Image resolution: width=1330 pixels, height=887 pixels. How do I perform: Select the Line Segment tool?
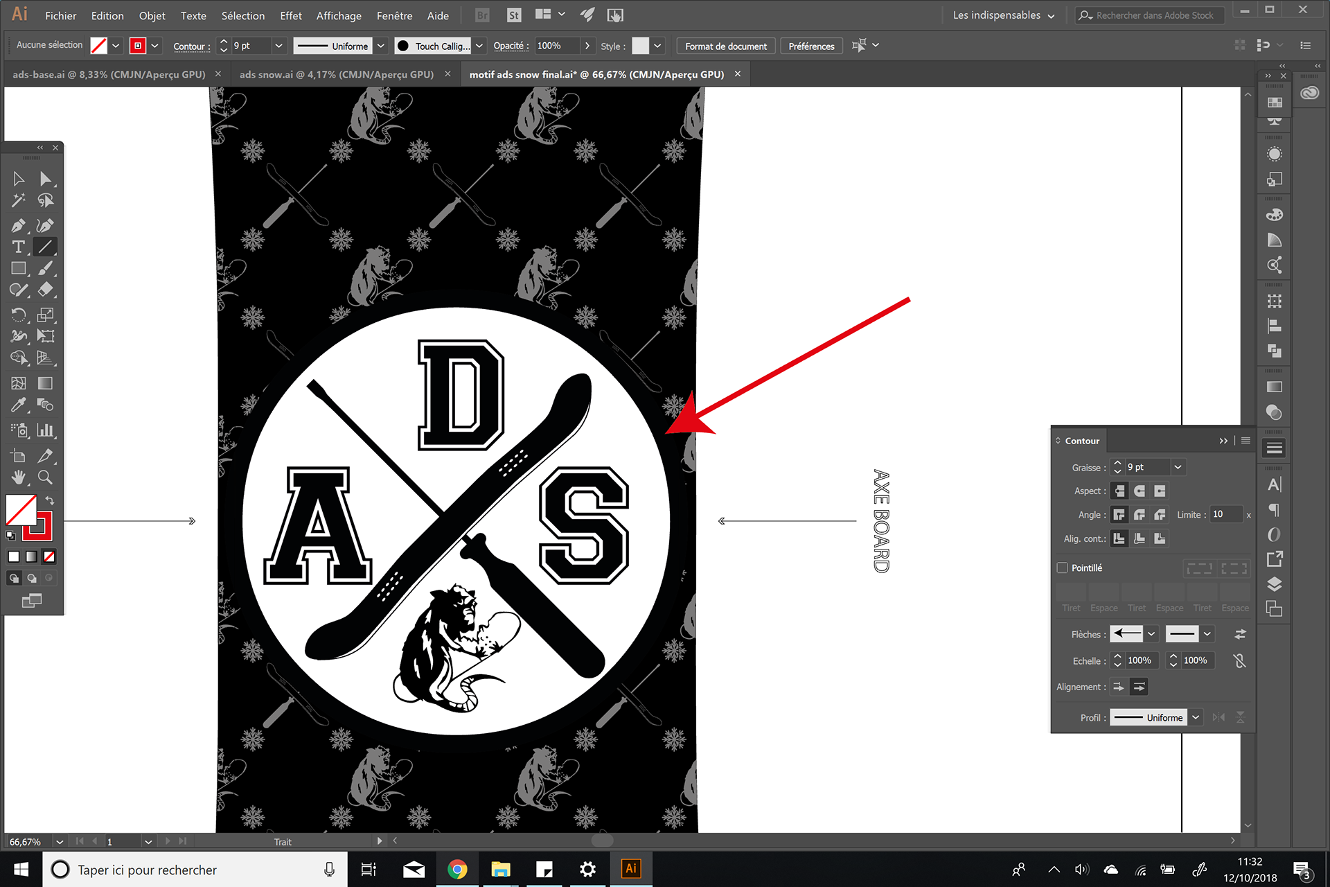[46, 247]
